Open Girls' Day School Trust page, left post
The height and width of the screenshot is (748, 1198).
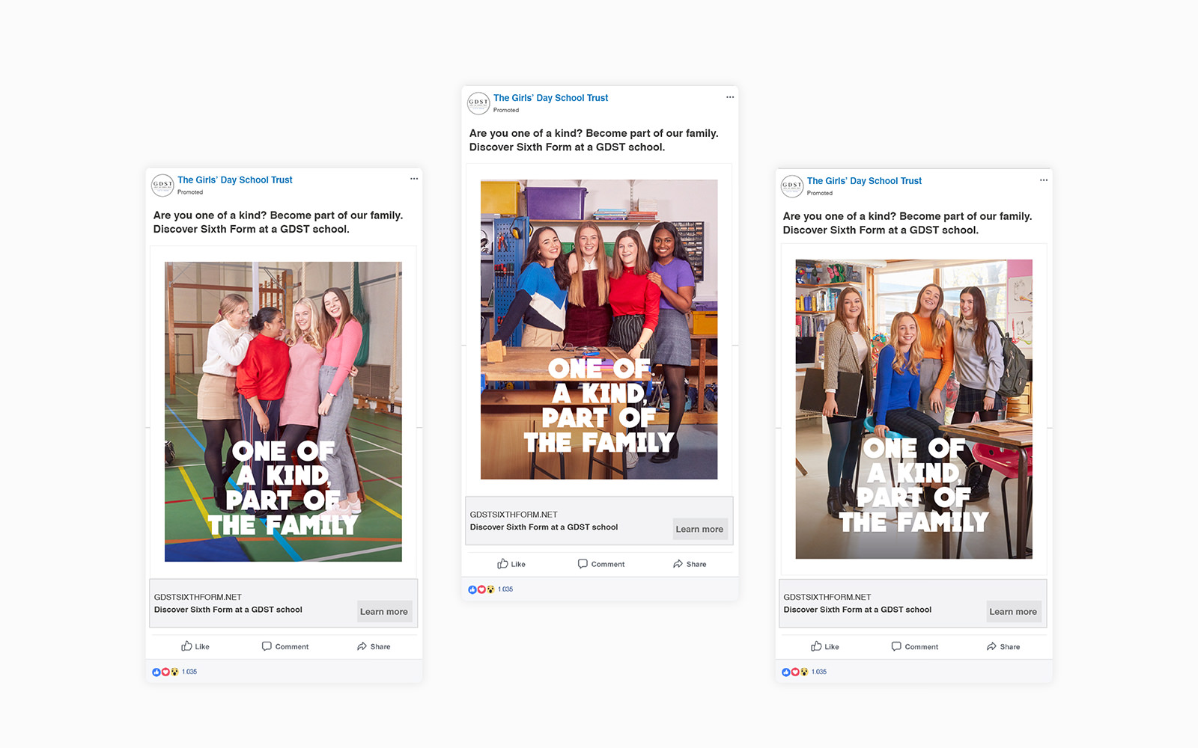click(234, 180)
